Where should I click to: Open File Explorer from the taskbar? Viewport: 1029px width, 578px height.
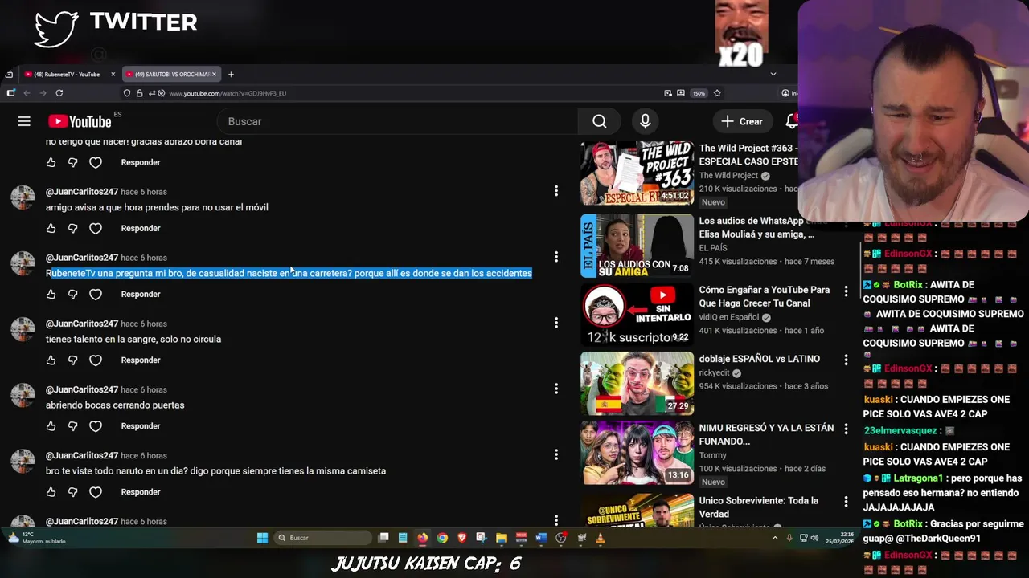coord(501,538)
